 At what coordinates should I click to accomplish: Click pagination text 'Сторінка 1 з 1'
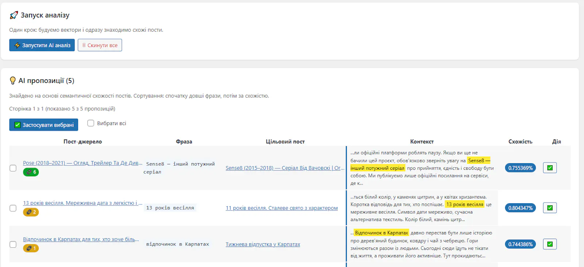(27, 109)
